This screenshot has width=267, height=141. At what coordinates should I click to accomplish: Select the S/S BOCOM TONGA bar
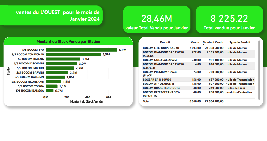52,86
